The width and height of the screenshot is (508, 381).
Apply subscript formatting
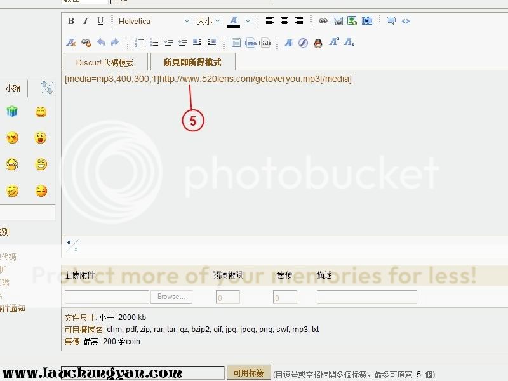pyautogui.click(x=349, y=42)
